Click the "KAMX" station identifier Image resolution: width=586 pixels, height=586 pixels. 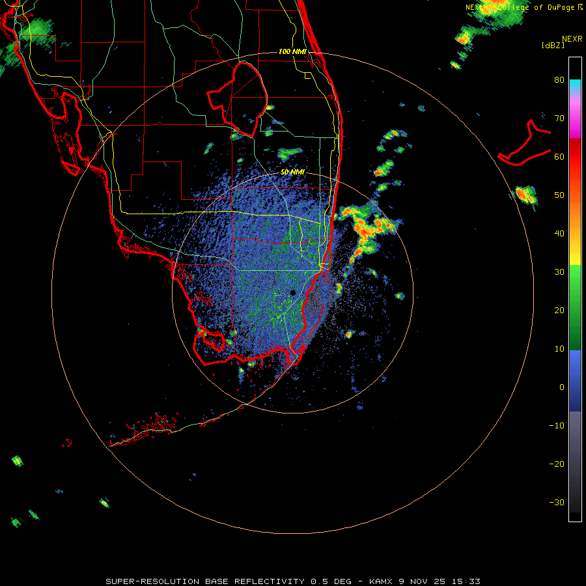click(x=381, y=581)
